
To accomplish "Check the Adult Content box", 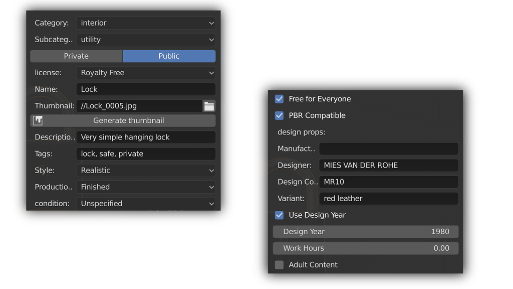I will (x=280, y=264).
